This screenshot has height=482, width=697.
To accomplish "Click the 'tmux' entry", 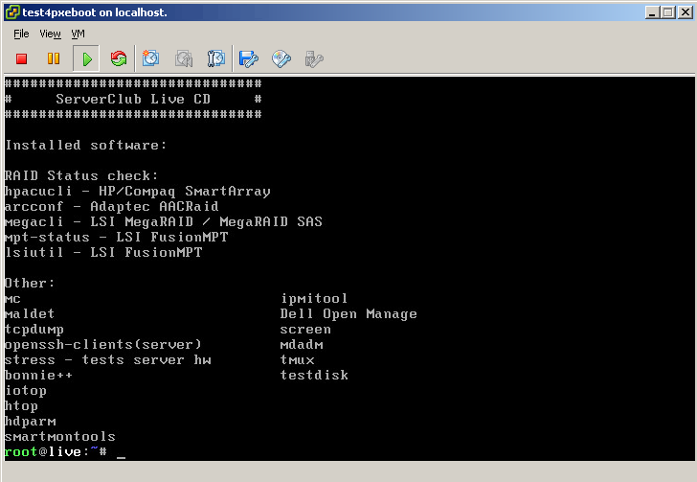I will 297,360.
